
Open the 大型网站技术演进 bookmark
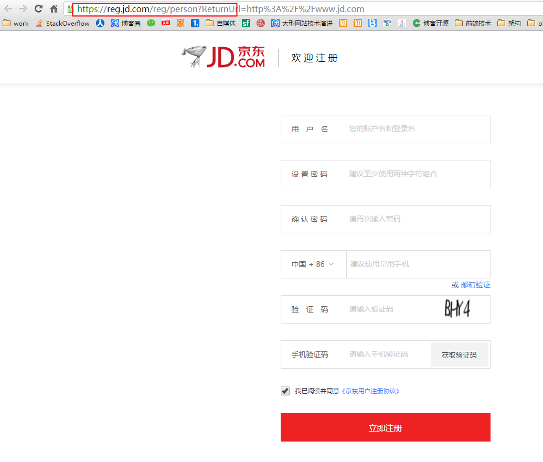tap(302, 23)
